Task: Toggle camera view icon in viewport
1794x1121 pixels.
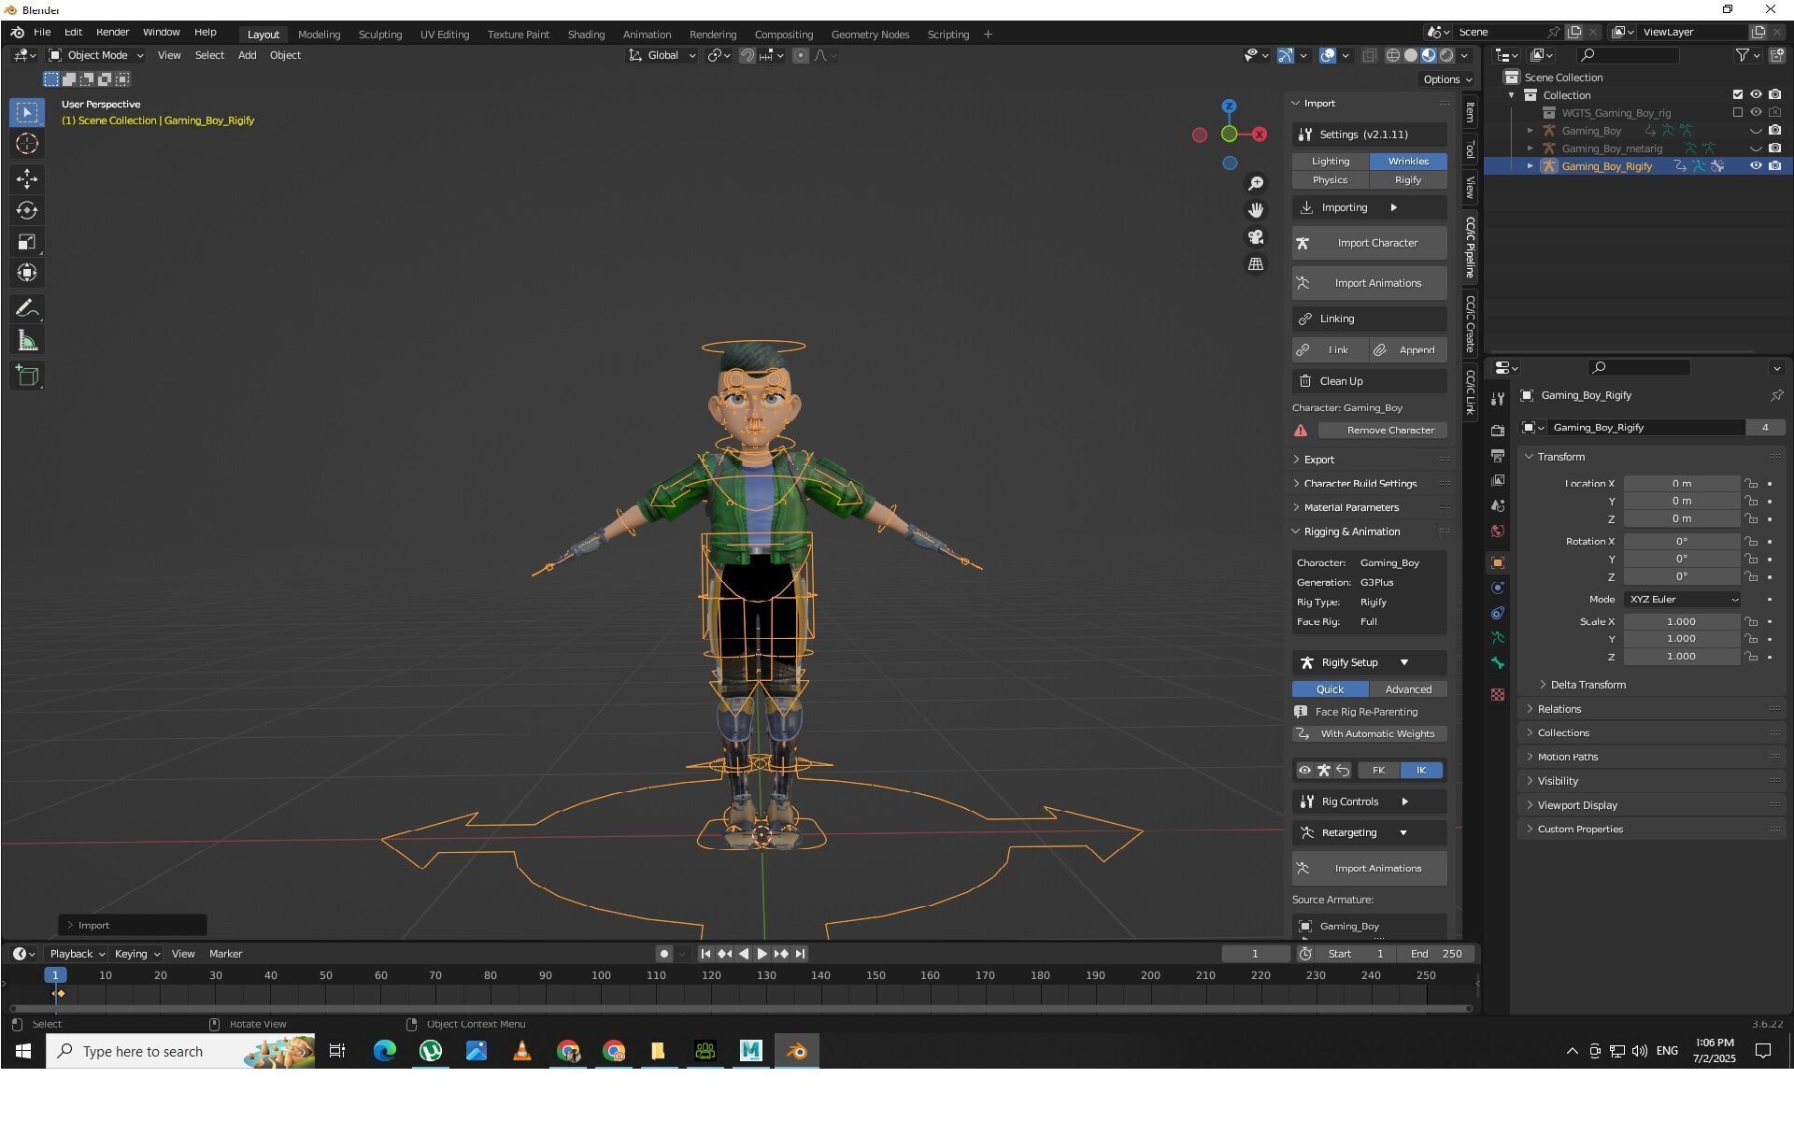Action: pyautogui.click(x=1256, y=237)
